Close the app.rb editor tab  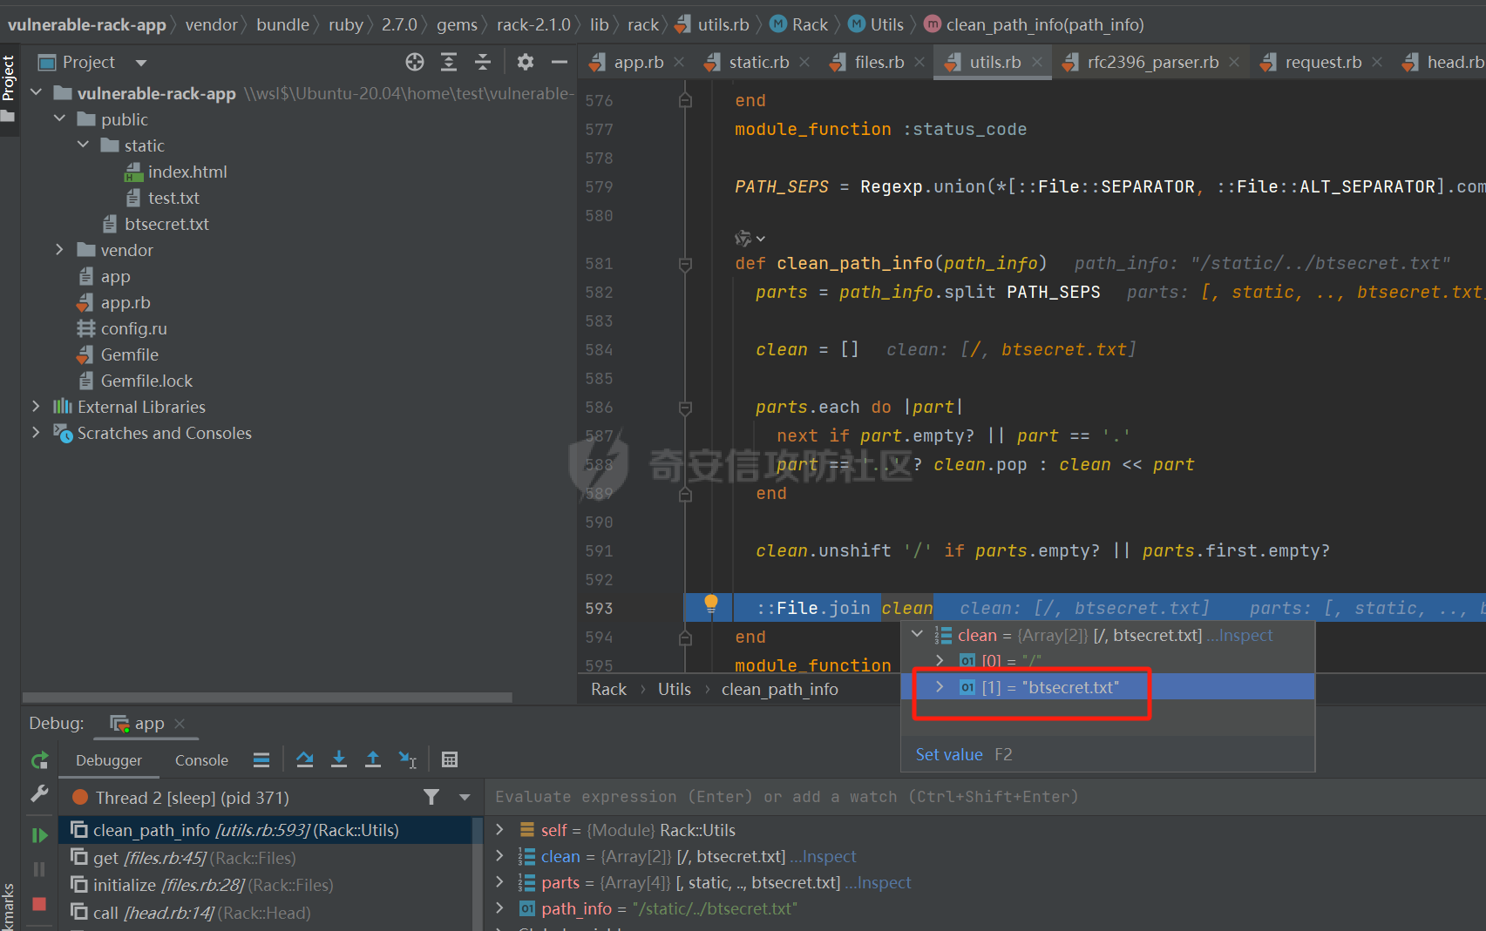click(x=679, y=62)
